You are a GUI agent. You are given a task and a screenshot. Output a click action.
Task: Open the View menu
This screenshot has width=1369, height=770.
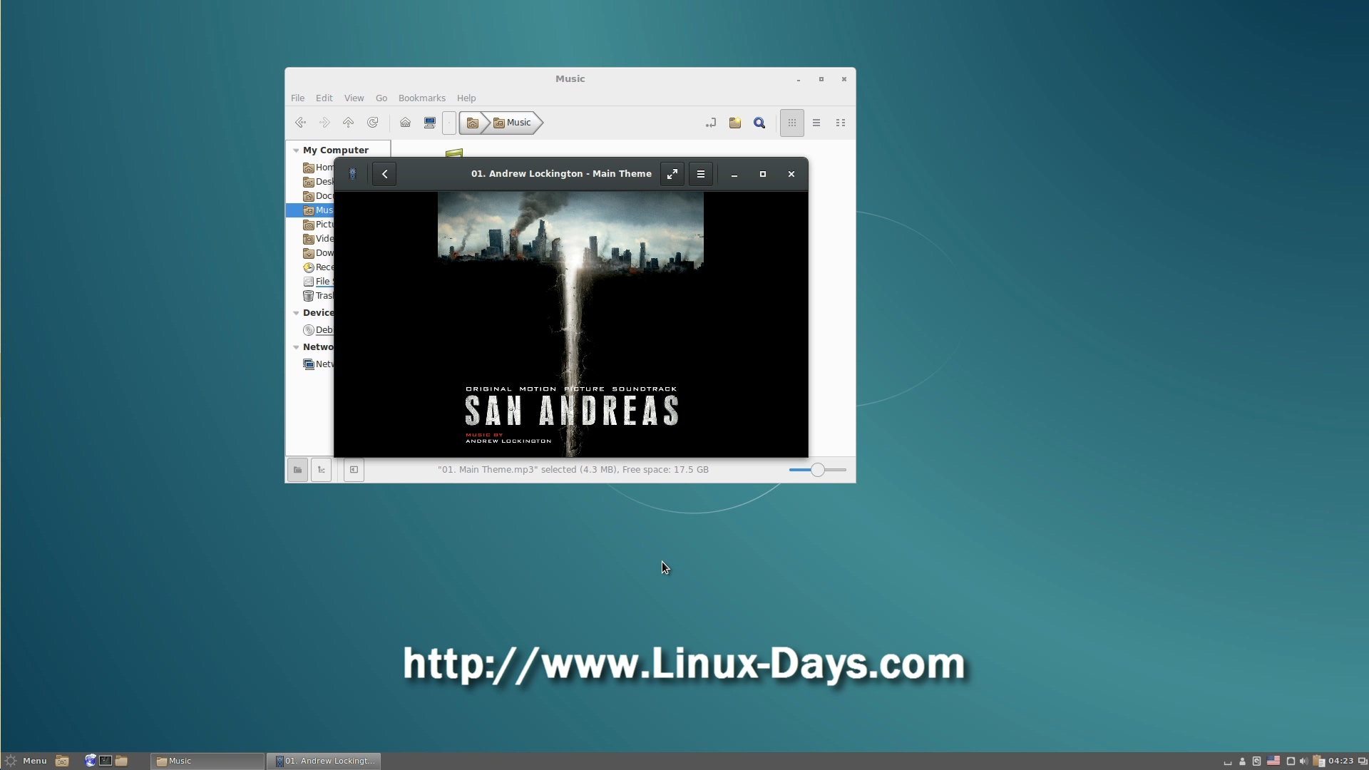click(354, 98)
